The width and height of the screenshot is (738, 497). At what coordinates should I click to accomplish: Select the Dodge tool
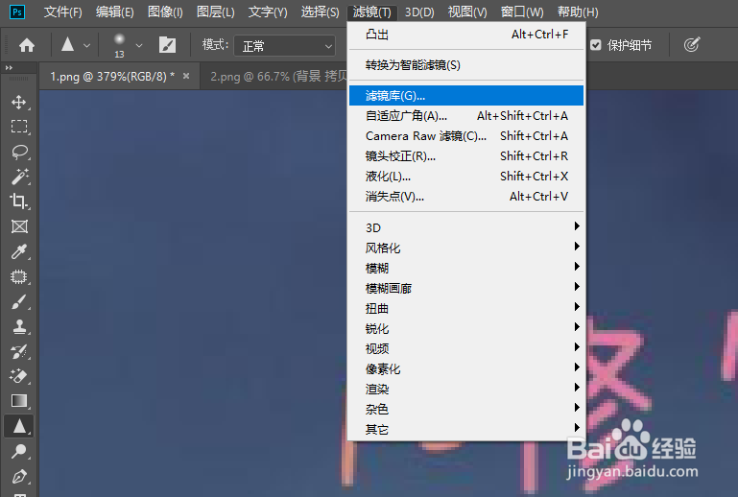19,451
